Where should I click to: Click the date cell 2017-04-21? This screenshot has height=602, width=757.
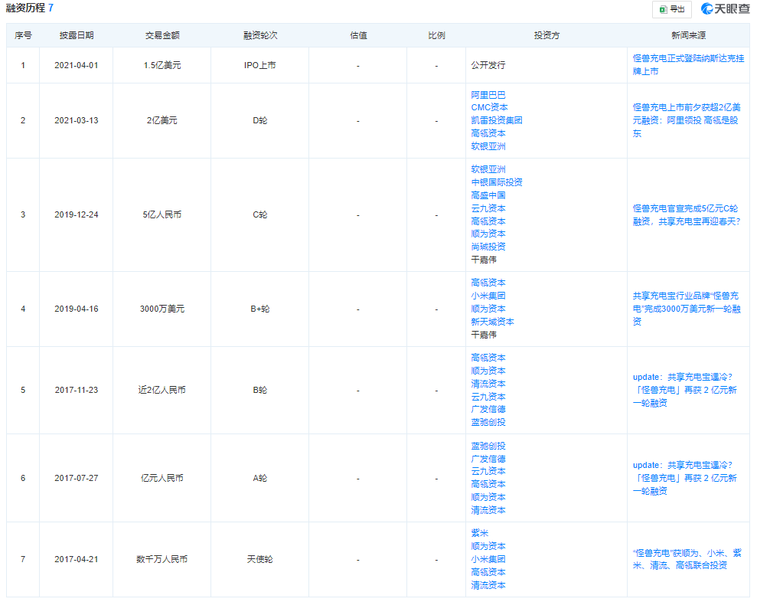[77, 559]
